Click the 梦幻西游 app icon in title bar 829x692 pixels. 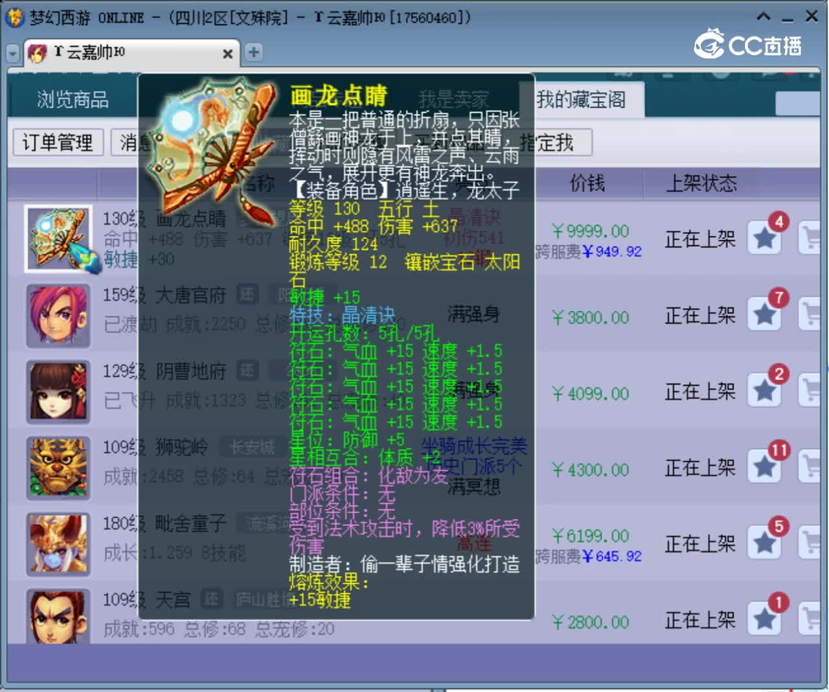(15, 17)
